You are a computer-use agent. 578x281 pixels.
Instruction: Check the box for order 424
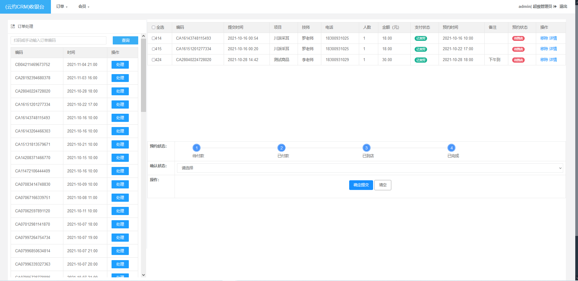pos(153,60)
